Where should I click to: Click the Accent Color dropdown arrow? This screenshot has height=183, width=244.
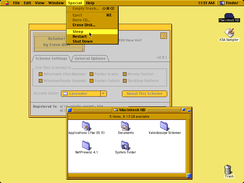(103, 94)
